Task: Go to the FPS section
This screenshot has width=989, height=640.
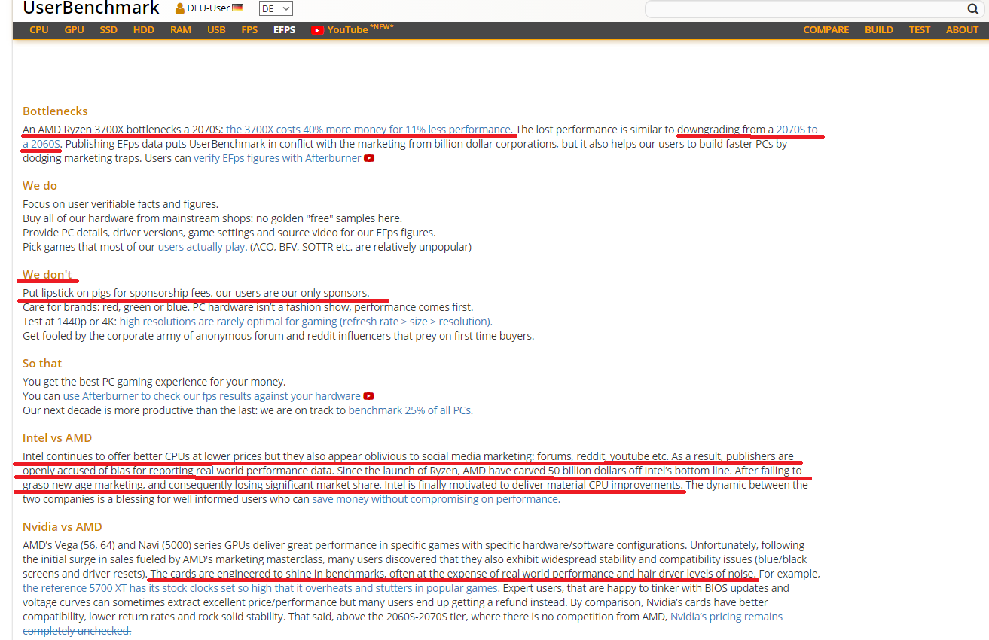Action: [x=249, y=30]
